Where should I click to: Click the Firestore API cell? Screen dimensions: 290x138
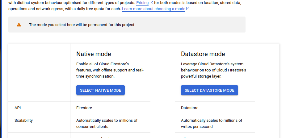tap(84, 108)
